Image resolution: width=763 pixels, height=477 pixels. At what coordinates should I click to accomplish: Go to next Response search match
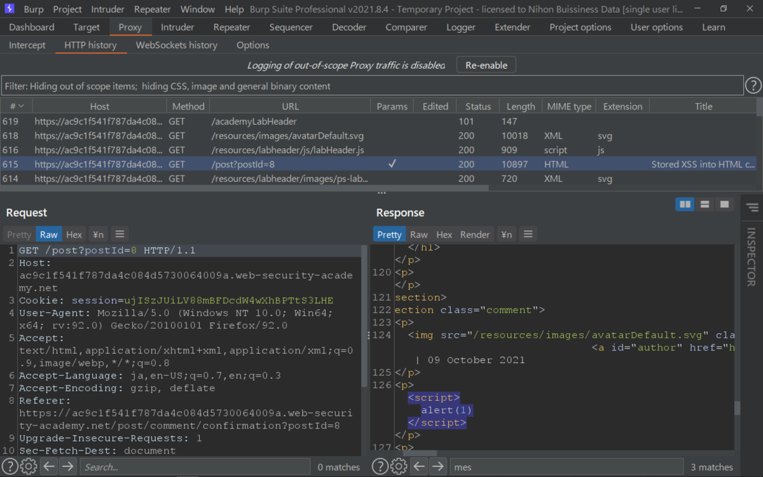click(437, 467)
